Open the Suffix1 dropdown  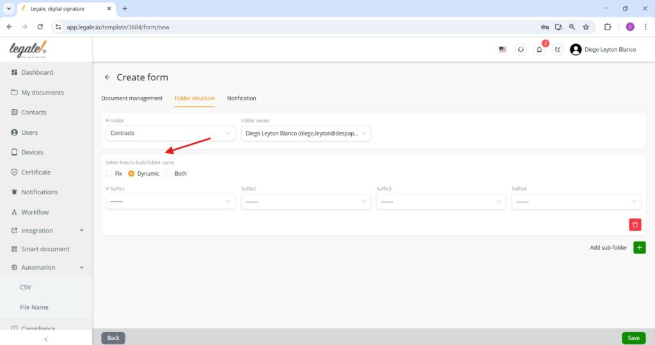pyautogui.click(x=170, y=201)
